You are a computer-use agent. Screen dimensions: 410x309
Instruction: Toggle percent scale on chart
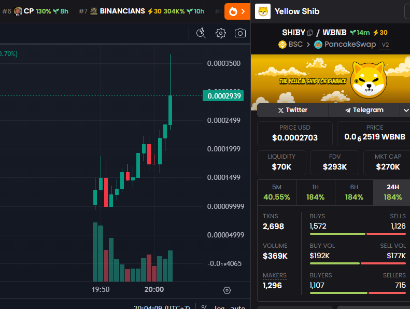pyautogui.click(x=204, y=307)
